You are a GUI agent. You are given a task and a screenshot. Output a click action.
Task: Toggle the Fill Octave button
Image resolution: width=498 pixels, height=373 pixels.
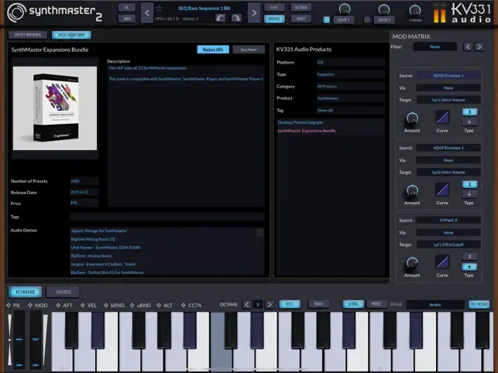point(479,304)
